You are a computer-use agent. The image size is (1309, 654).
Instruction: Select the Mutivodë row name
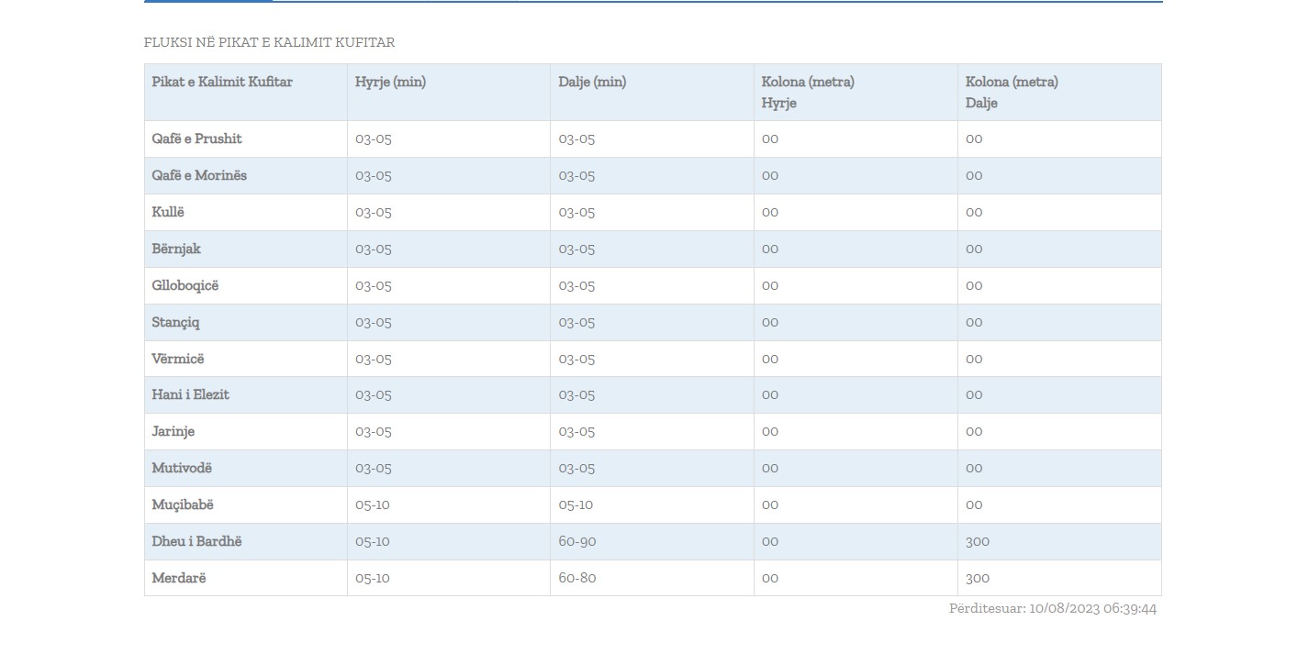point(182,468)
